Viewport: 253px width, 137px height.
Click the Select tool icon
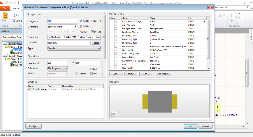13,15
